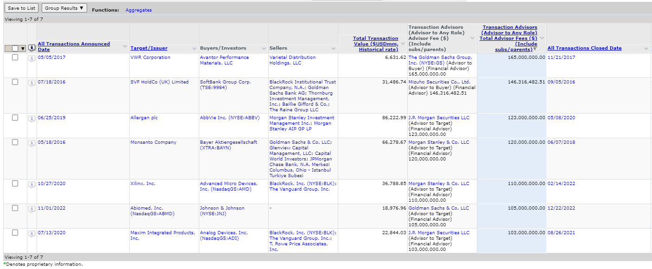Open the Sellers column options arrow
This screenshot has height=269, width=652.
tap(333, 48)
